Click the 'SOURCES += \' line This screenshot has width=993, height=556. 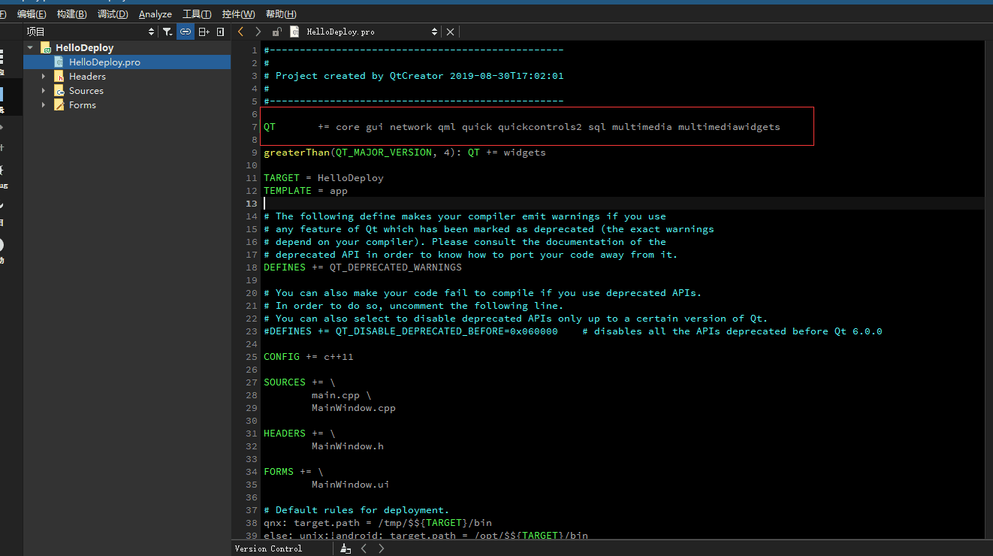300,382
